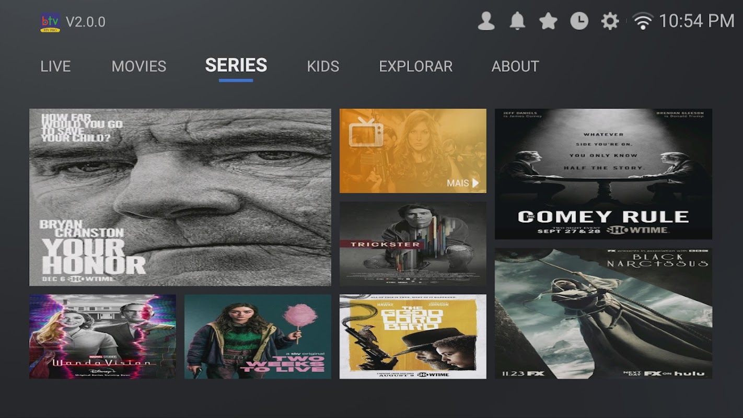The width and height of the screenshot is (743, 418).
Task: Open favorites star icon
Action: [x=548, y=21]
